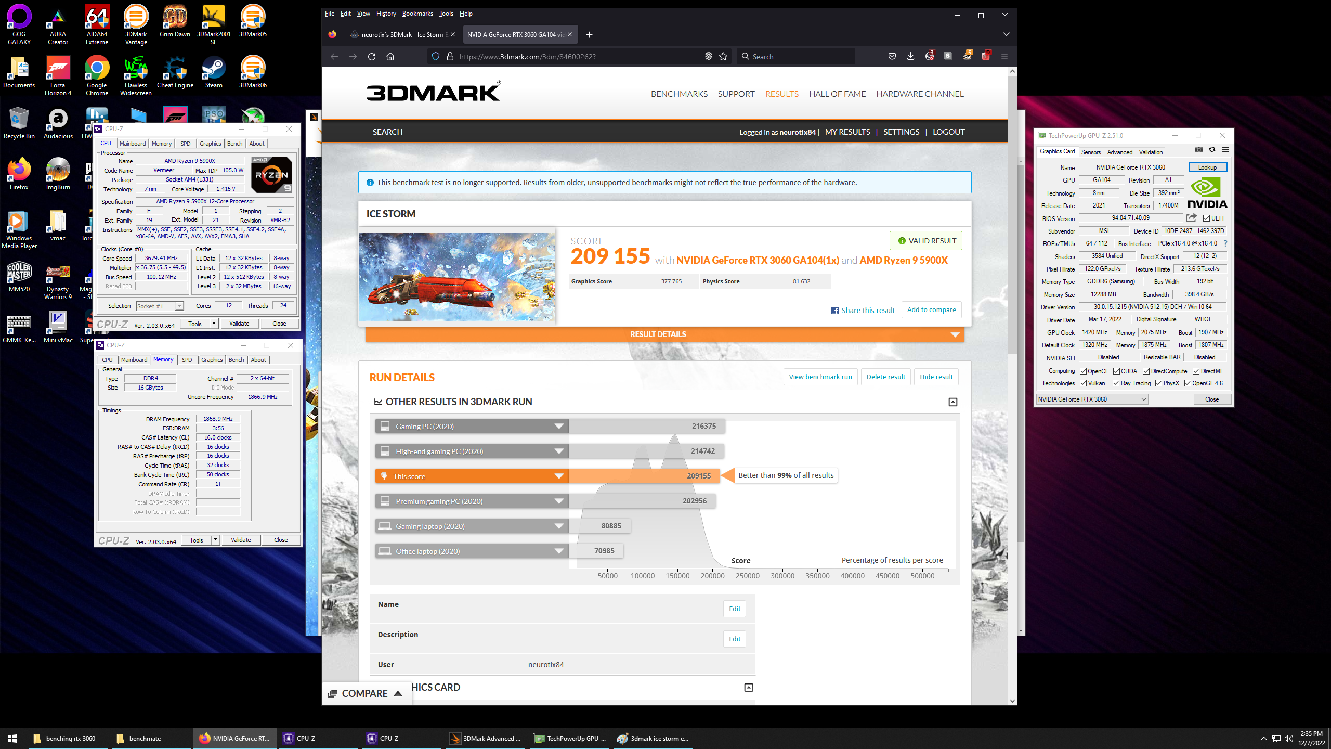
Task: Reload the page in Firefox
Action: (372, 57)
